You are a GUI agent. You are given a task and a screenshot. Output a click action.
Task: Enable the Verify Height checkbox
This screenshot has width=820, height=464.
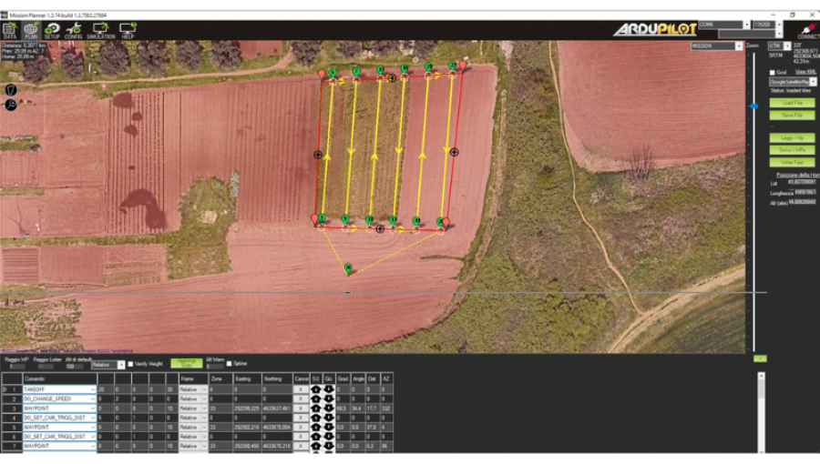click(130, 364)
